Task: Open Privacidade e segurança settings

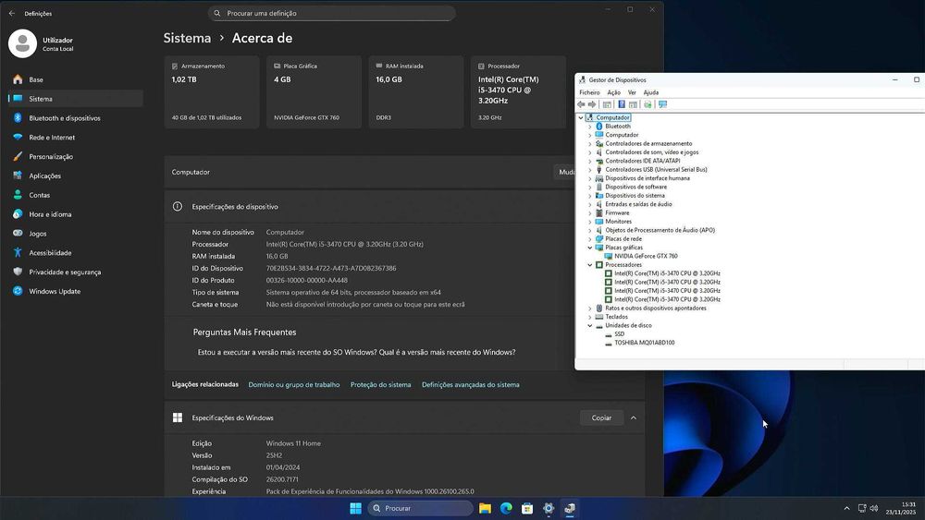Action: tap(76, 272)
